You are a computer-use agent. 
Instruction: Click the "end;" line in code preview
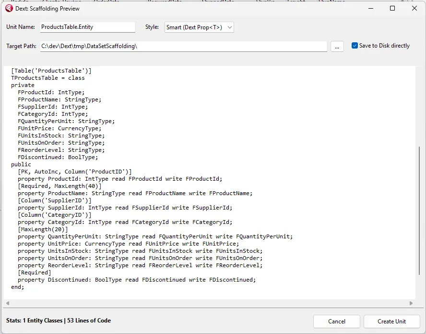pos(18,287)
